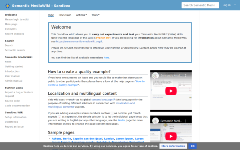Viewport: 240px width, 150px height.
Task: Open first video's more options menu
Action: (x=186, y=76)
